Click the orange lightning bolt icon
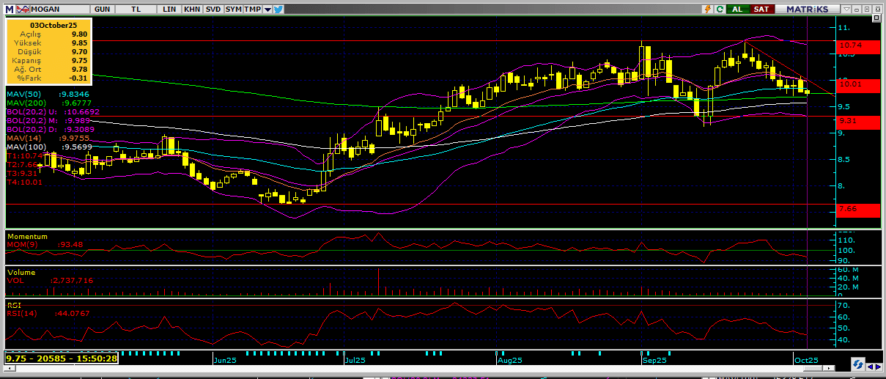Screen dimensions: 886x379 pos(707,9)
